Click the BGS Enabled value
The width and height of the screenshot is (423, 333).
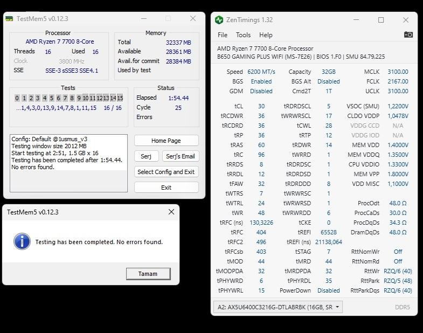[x=261, y=81]
